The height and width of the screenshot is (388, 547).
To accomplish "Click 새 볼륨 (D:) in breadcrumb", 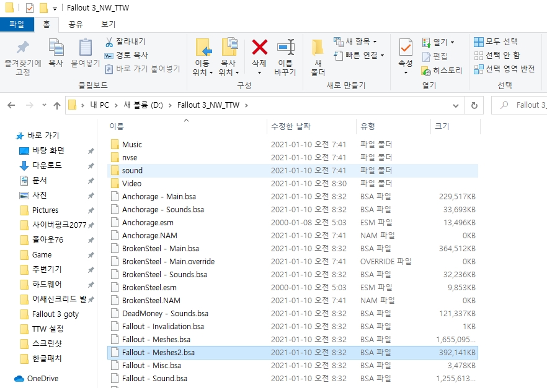I will 143,105.
